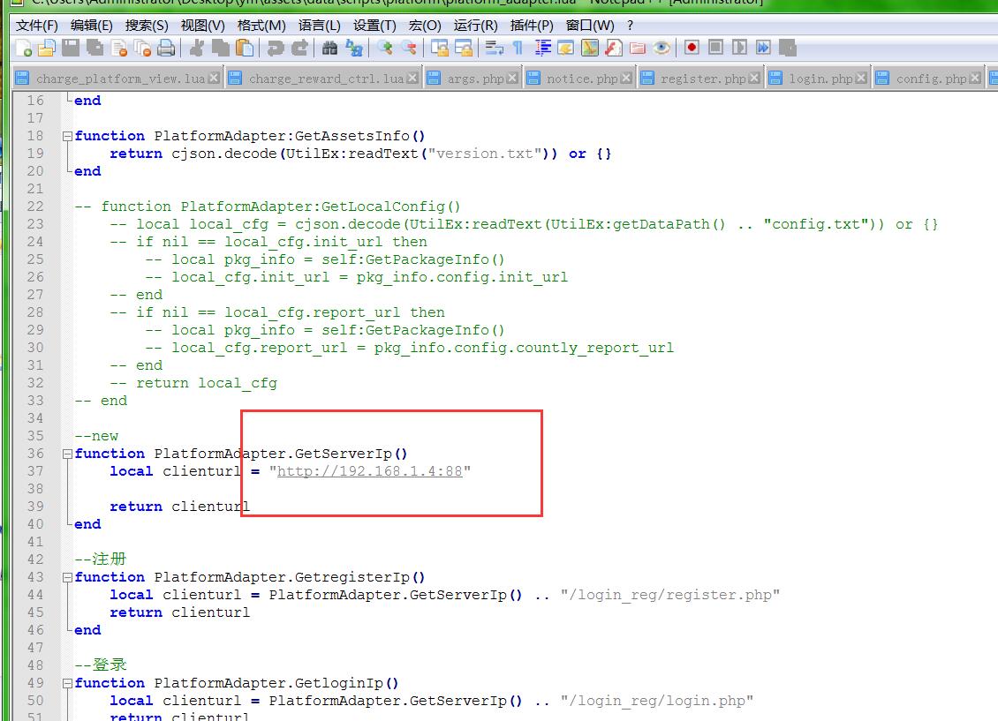This screenshot has width=998, height=721.
Task: Close the register.php tab
Action: [x=754, y=79]
